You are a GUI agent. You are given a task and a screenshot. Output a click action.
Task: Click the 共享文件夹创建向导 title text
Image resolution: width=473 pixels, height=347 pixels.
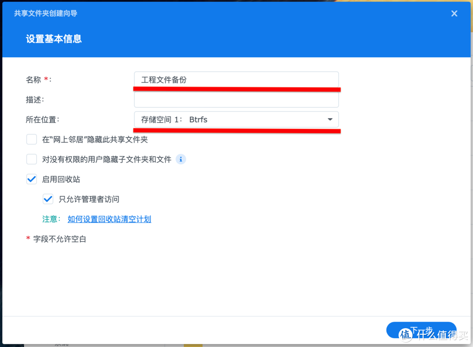coord(46,14)
